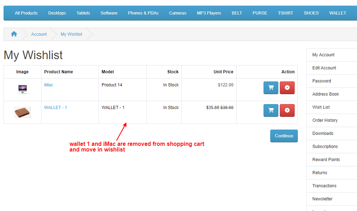The height and width of the screenshot is (211, 357).
Task: Remove iMac from wishlist
Action: point(287,88)
